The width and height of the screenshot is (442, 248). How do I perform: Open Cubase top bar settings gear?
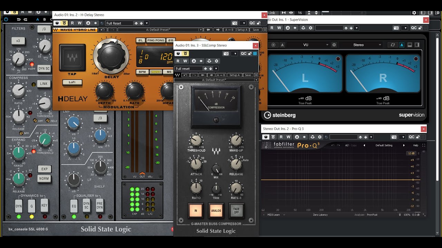(414, 13)
